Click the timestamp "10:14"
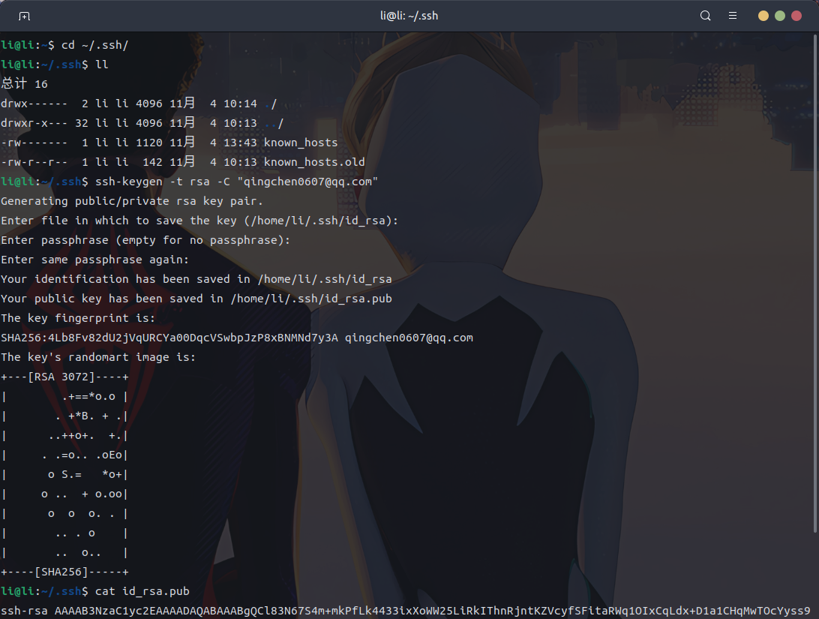 pyautogui.click(x=240, y=104)
